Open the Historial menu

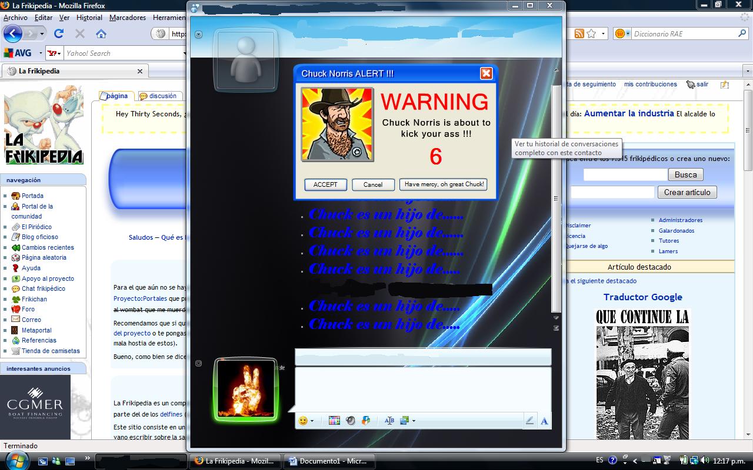click(x=89, y=18)
